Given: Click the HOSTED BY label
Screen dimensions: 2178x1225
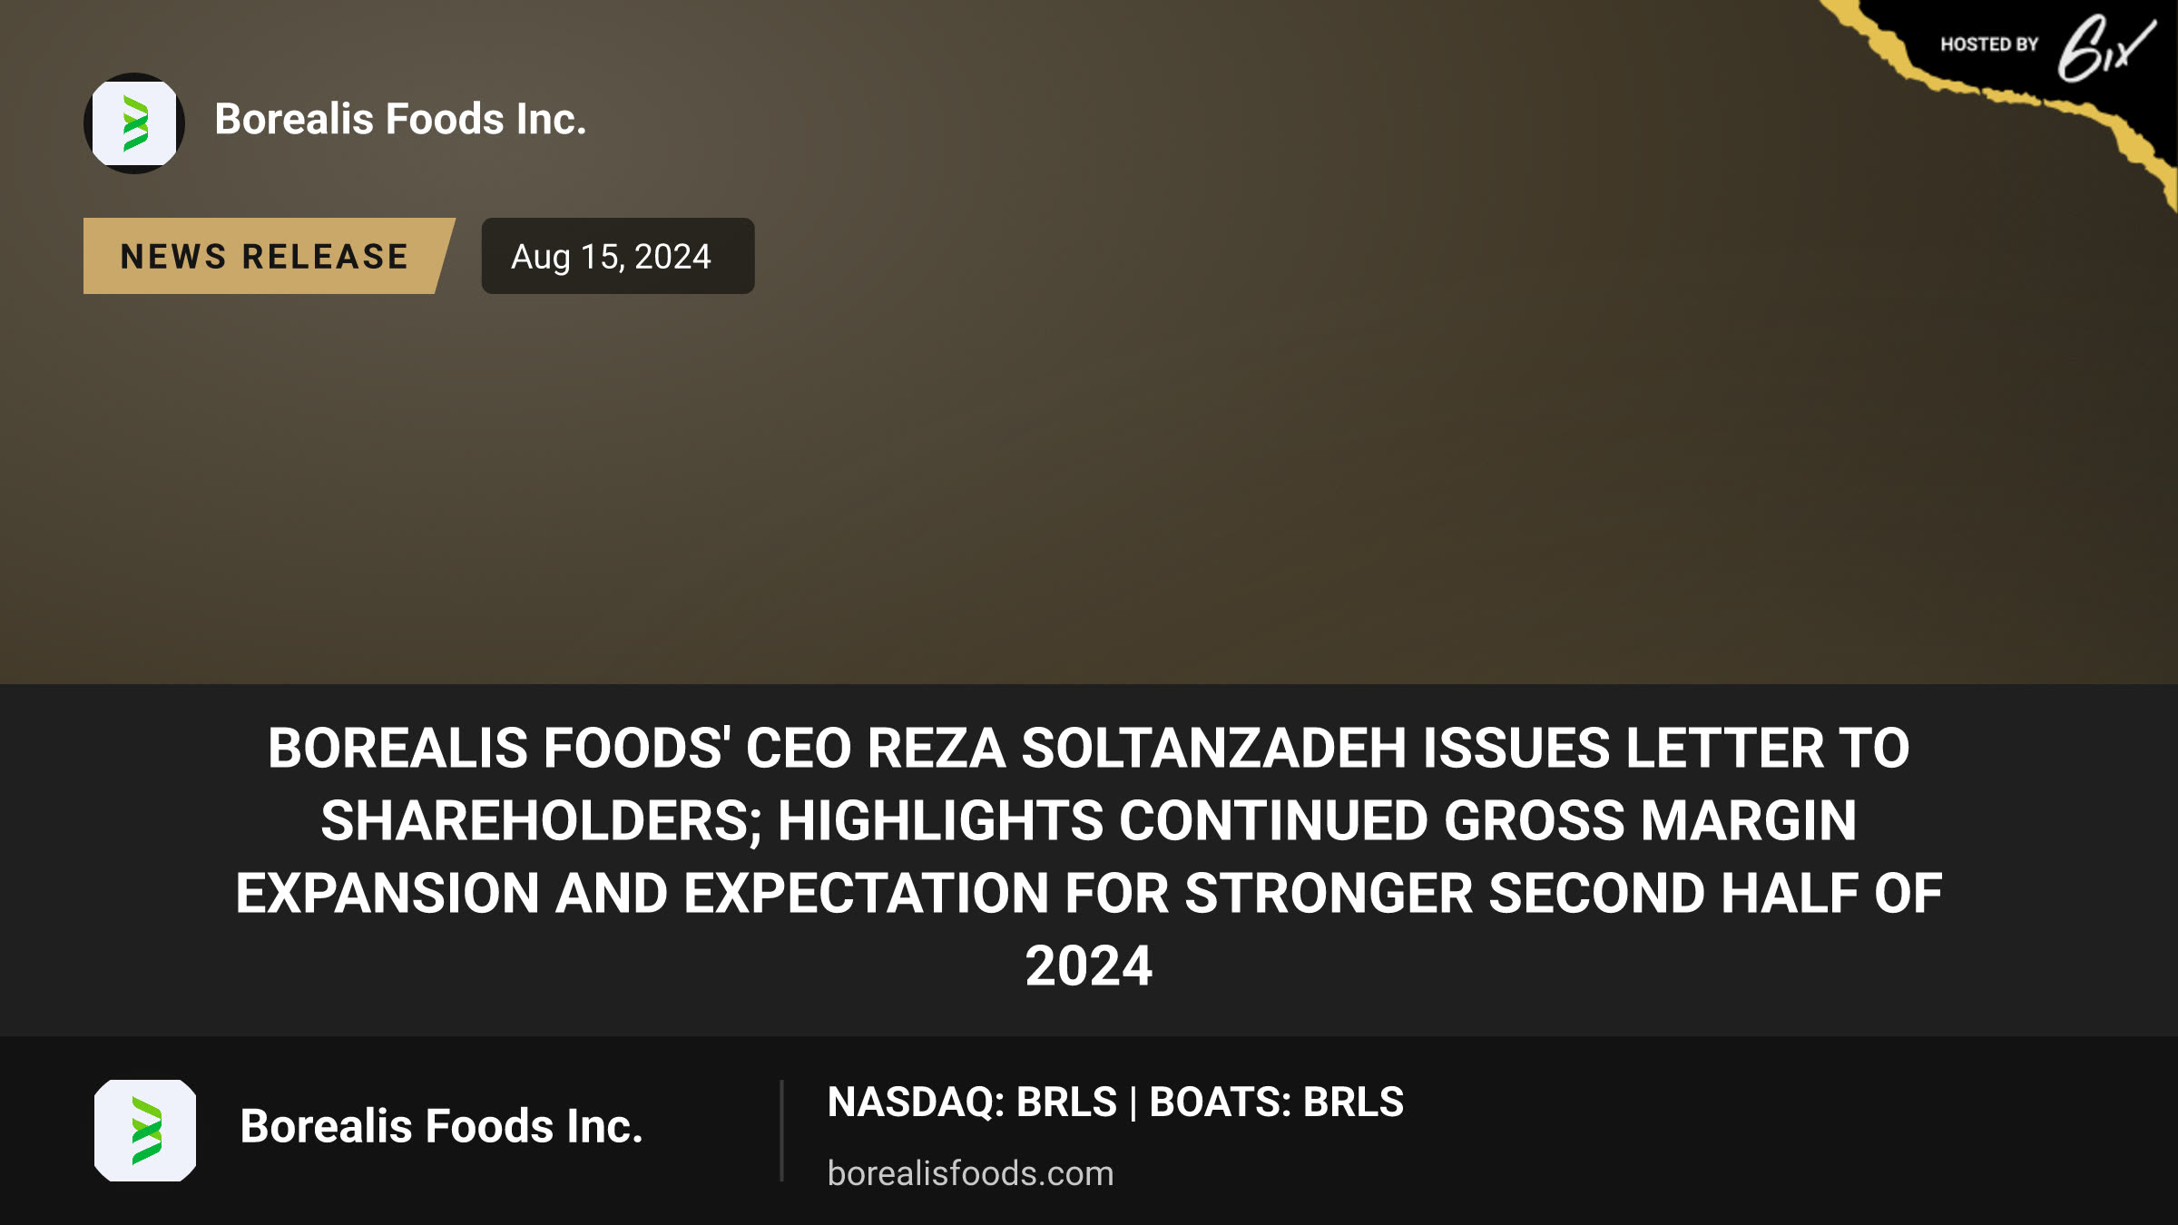Looking at the screenshot, I should (1989, 44).
